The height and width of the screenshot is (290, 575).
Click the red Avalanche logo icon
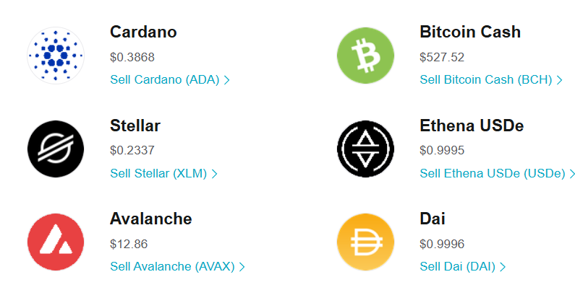pyautogui.click(x=56, y=242)
